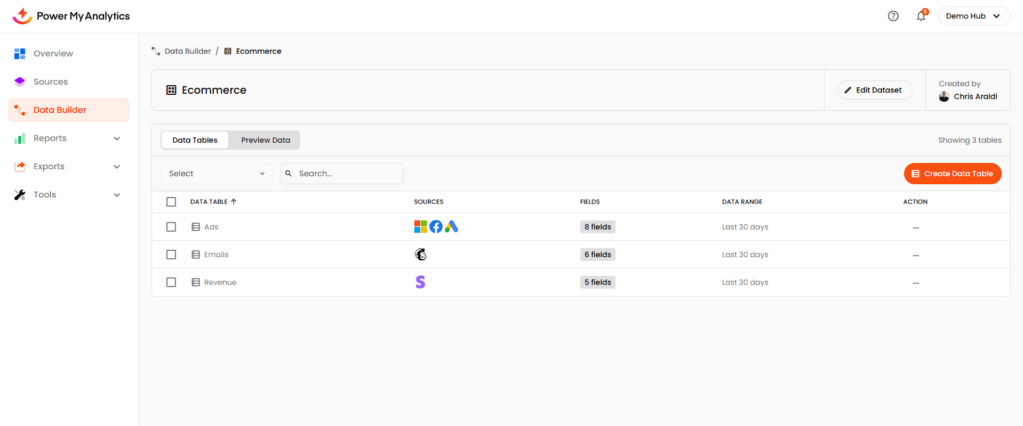Click the SOURCES column header
Image resolution: width=1023 pixels, height=426 pixels.
[429, 202]
